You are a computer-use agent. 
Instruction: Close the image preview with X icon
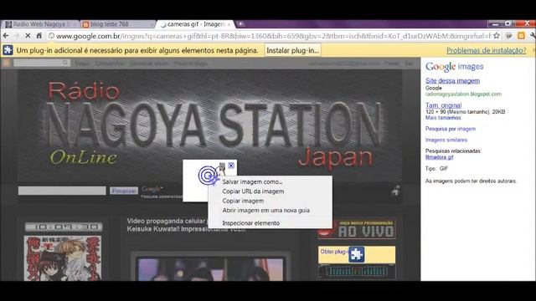pyautogui.click(x=231, y=166)
